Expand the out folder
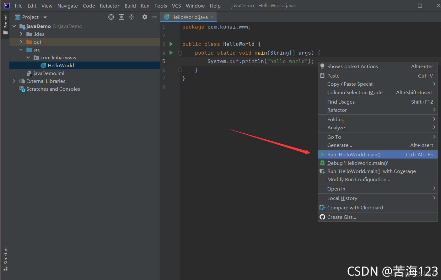Screen dimensions: 441x280 (x=21, y=42)
